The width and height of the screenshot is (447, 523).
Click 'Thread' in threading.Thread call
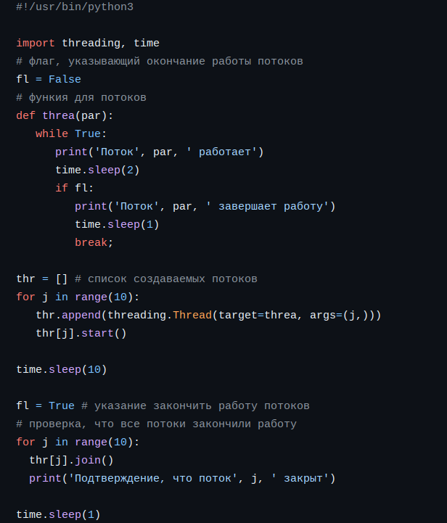192,316
